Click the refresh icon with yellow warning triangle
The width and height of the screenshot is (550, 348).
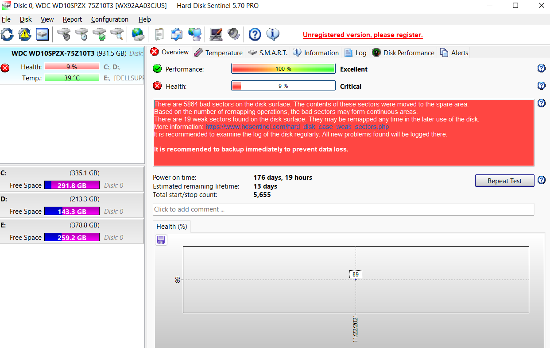[x=25, y=34]
